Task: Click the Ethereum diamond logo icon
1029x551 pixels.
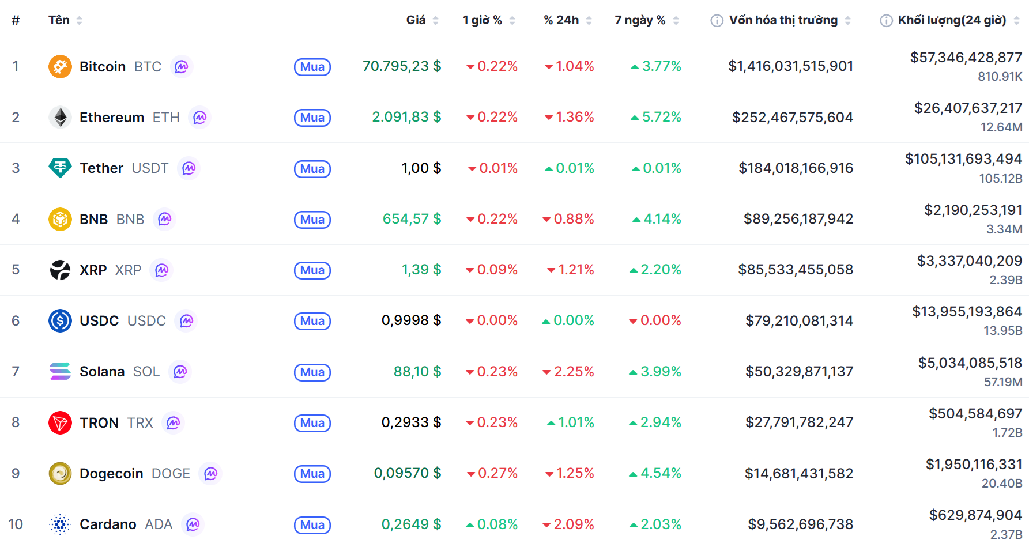Action: (x=60, y=118)
